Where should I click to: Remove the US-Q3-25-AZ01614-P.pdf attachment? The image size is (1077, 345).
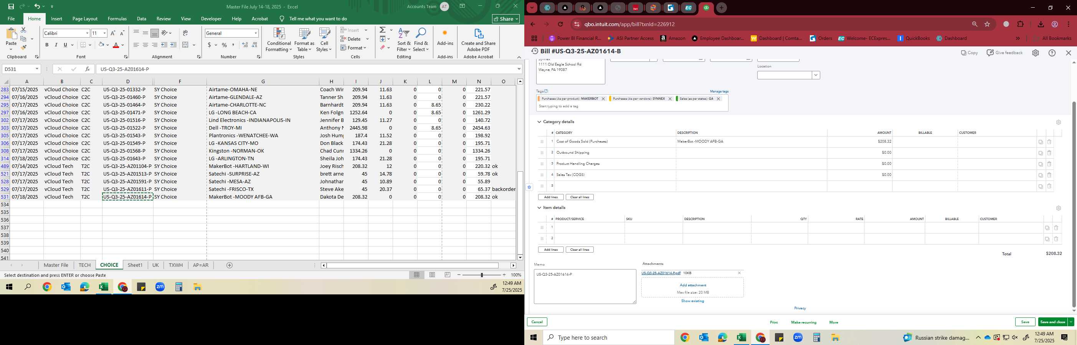point(739,273)
